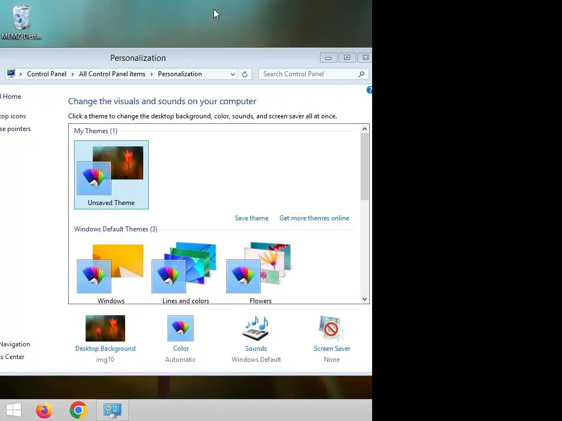Screen dimensions: 562x421
Task: Open the Desktop Background link
Action: pos(105,349)
